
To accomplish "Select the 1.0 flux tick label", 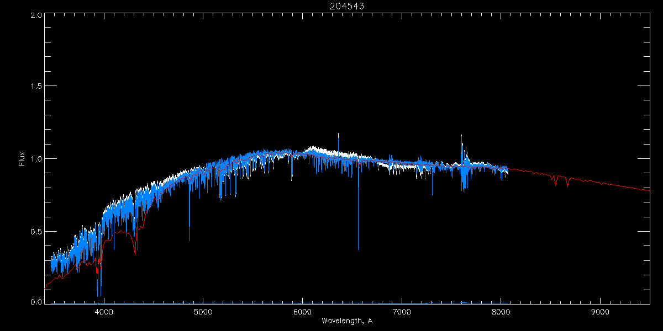I will (x=36, y=159).
